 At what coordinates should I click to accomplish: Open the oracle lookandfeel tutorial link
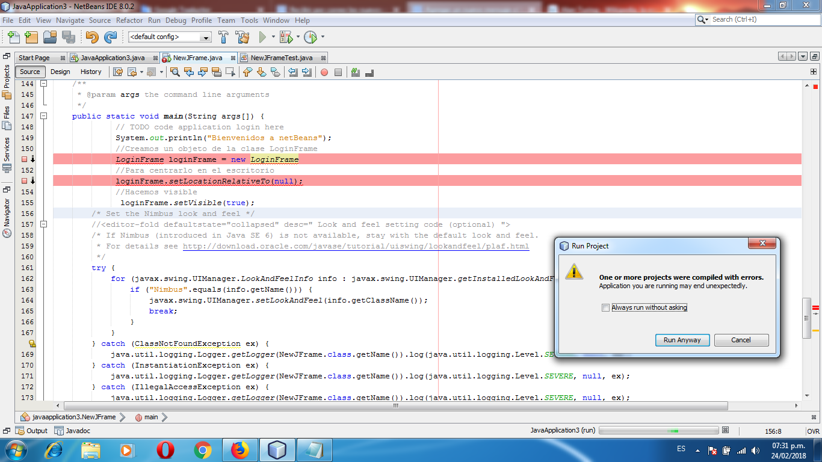tap(356, 246)
